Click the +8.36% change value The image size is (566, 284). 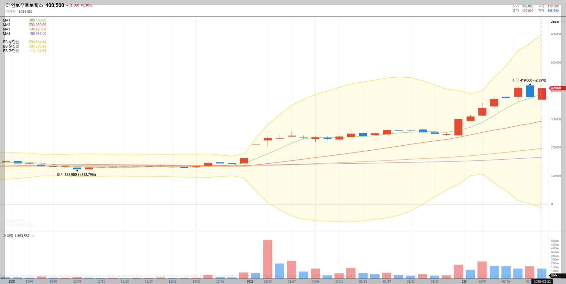86,5
